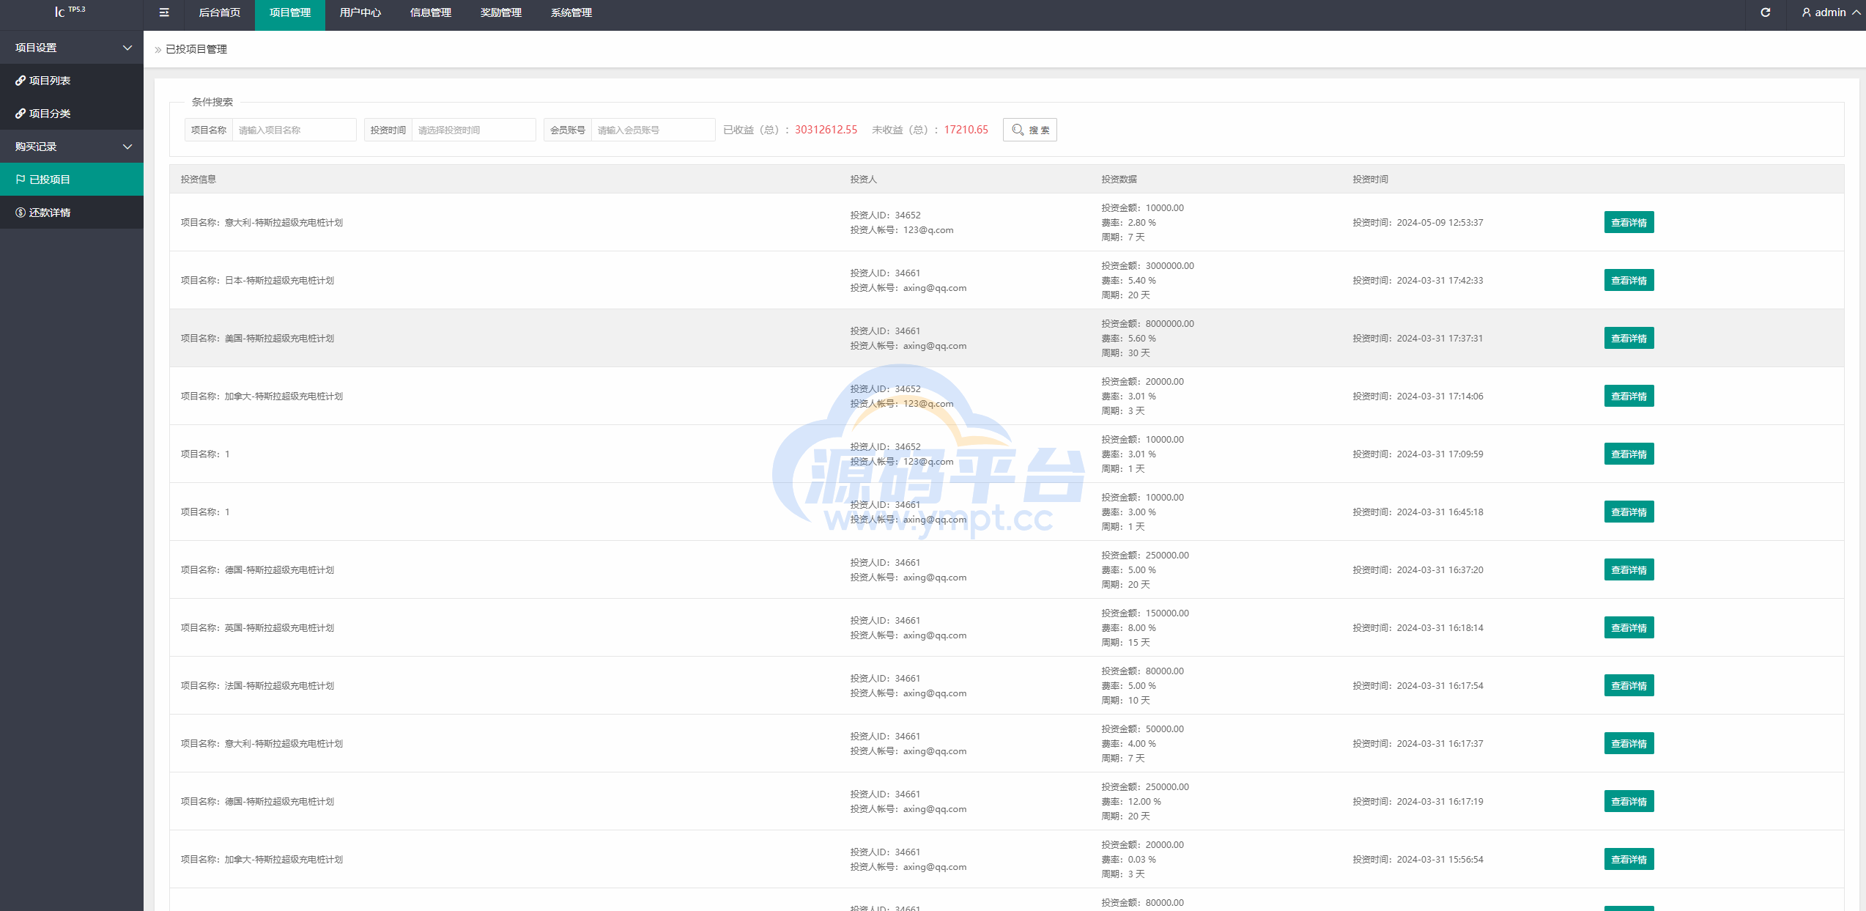
Task: Click the 未收益 total value 17210.65
Action: tap(966, 130)
